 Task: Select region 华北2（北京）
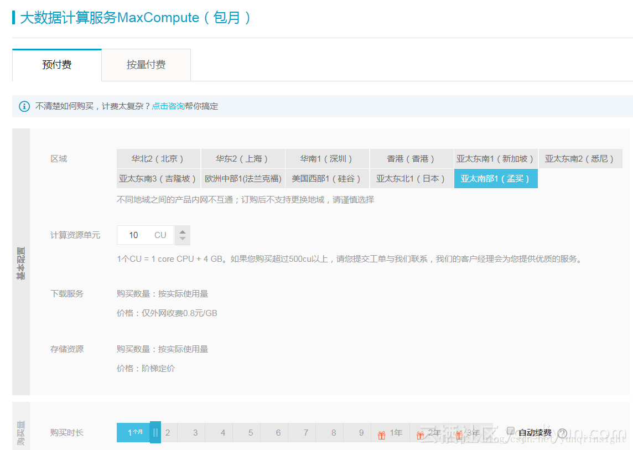(x=158, y=158)
